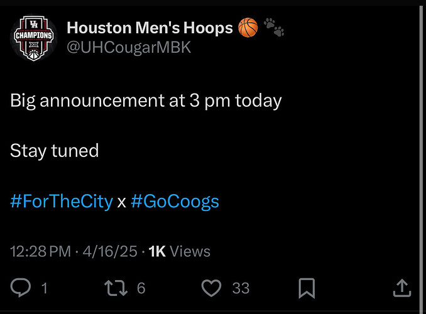Click the "Big announcement at 3 pm today" text
The height and width of the screenshot is (314, 426).
[146, 101]
